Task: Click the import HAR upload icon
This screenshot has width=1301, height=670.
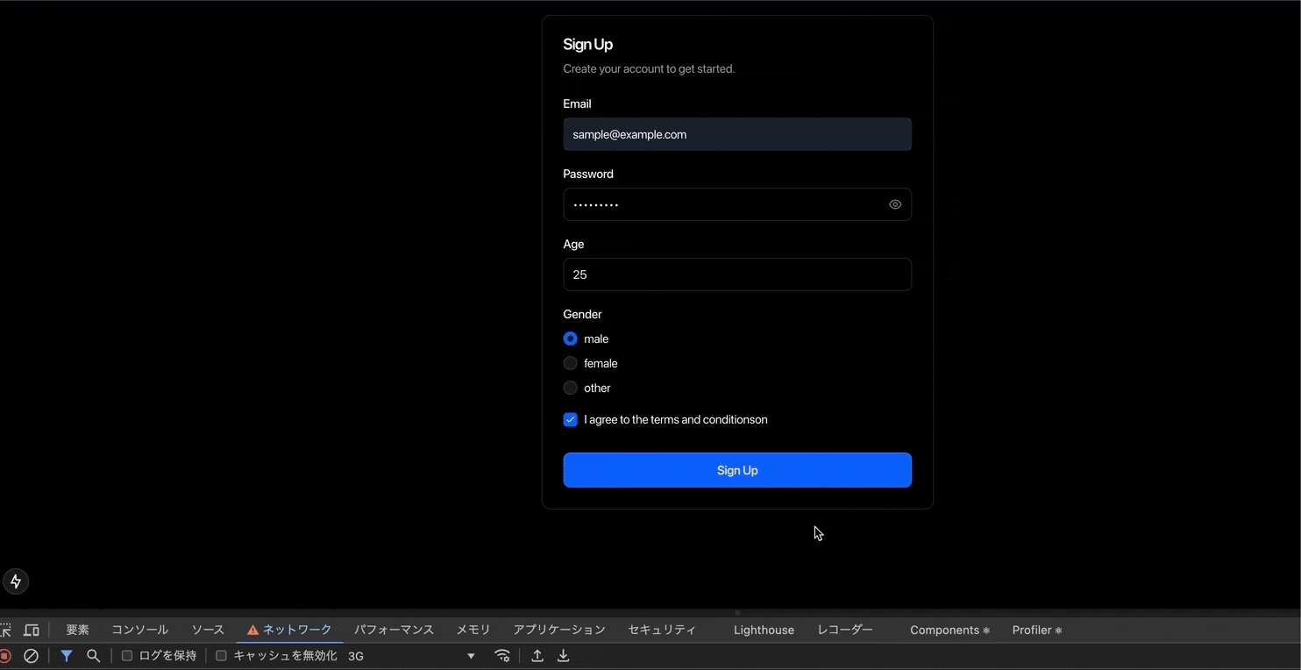Action: point(537,656)
